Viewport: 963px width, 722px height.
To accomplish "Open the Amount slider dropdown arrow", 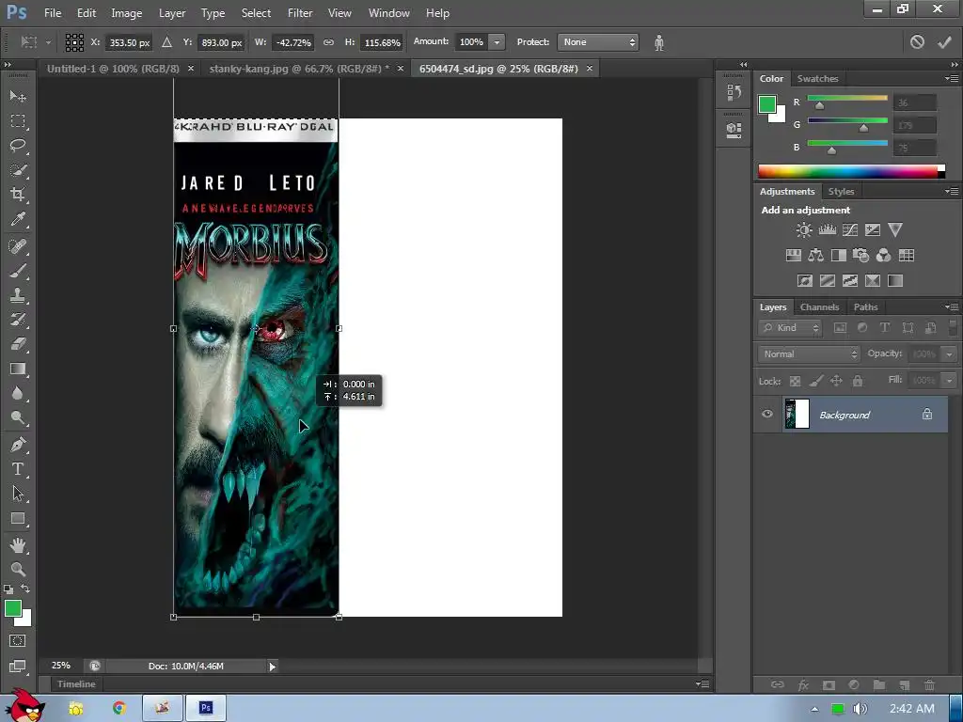I will (x=497, y=42).
